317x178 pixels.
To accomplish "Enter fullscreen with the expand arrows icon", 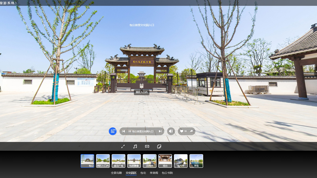I will point(123,146).
